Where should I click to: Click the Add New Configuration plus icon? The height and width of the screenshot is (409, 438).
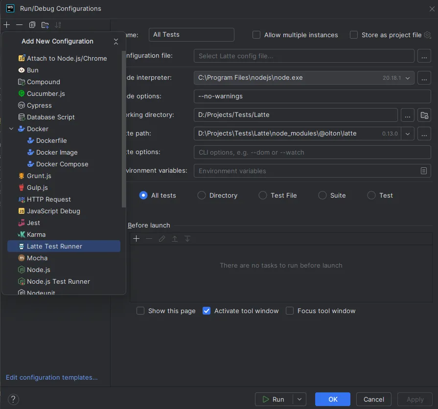point(6,25)
